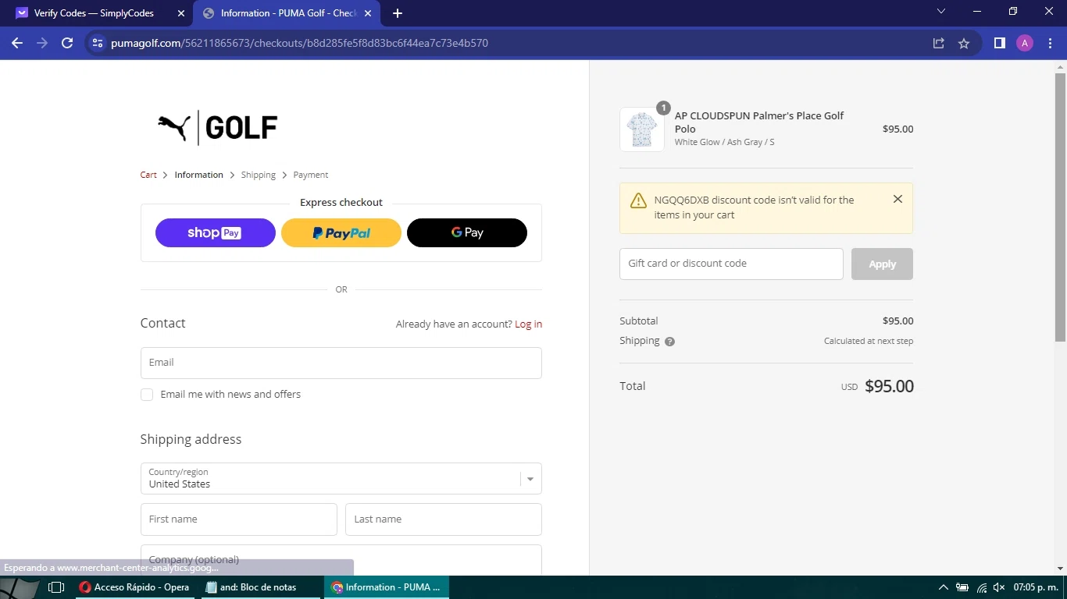Close the Verify Codes SimplyCodes tab
The image size is (1067, 599).
click(x=181, y=13)
